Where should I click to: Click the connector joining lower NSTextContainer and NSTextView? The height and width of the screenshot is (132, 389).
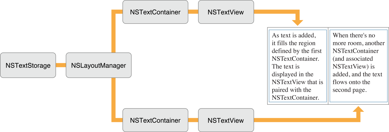(x=193, y=120)
